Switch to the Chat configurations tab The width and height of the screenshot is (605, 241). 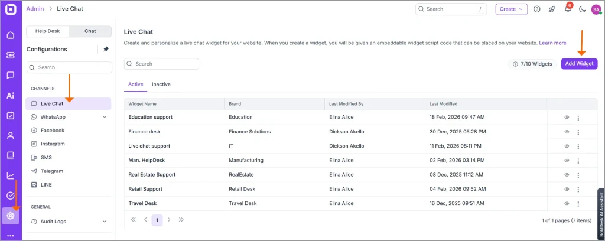pos(90,31)
